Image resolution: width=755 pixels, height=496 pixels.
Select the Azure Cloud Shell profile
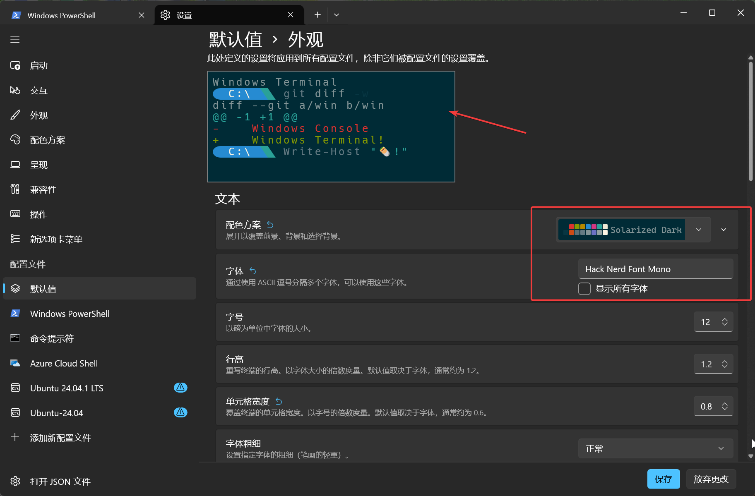pos(64,364)
